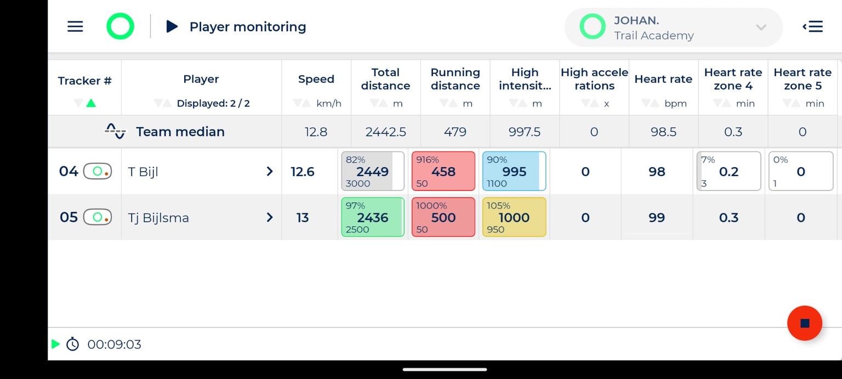Click the red stop recording button
Viewport: 842px width, 379px height.
pos(804,323)
